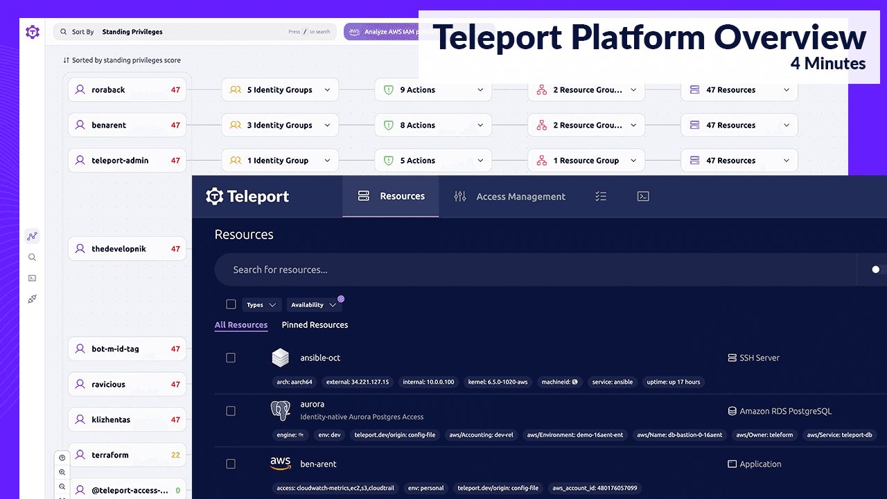Click the highlighted access graph icon in sidebar
Image resolution: width=887 pixels, height=499 pixels.
[32, 236]
